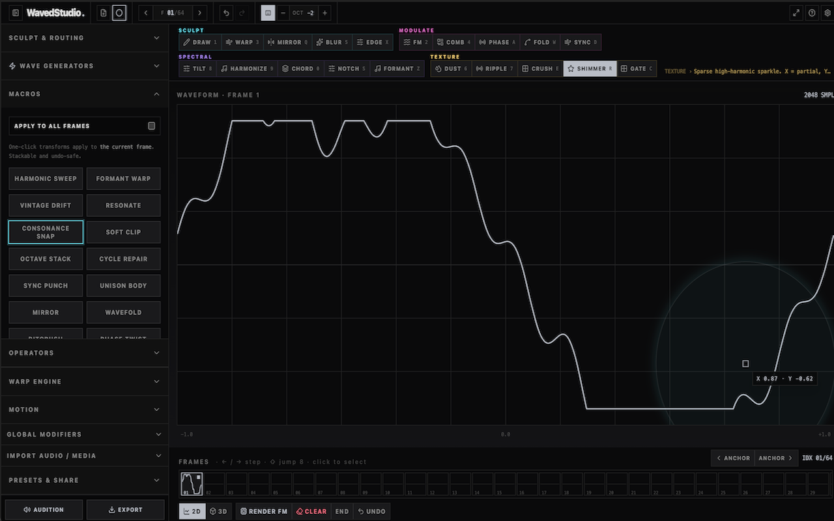834x521 pixels.
Task: Expand the Motion section
Action: tap(84, 410)
